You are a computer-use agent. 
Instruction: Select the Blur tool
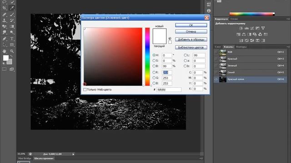(x=4, y=32)
